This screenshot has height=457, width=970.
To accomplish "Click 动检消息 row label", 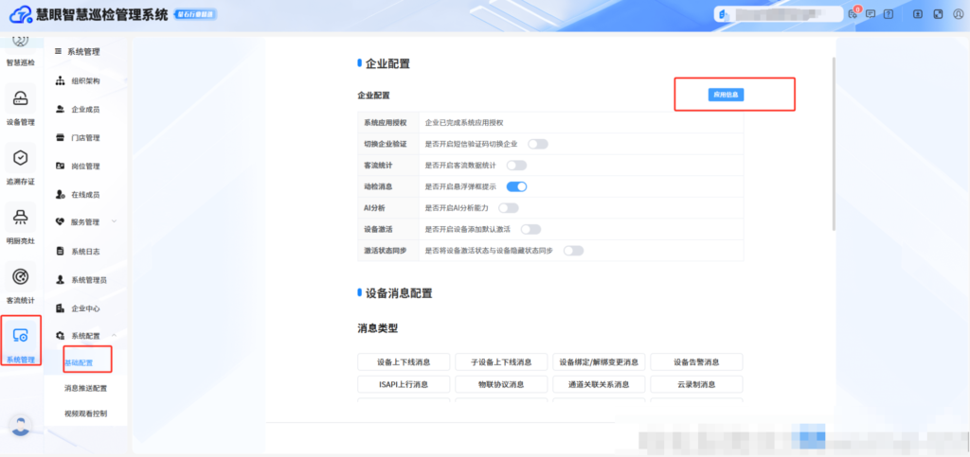I will coord(378,186).
